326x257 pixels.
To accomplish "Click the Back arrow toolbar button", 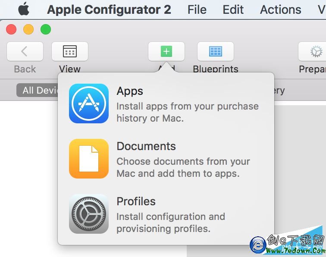I will coord(25,51).
